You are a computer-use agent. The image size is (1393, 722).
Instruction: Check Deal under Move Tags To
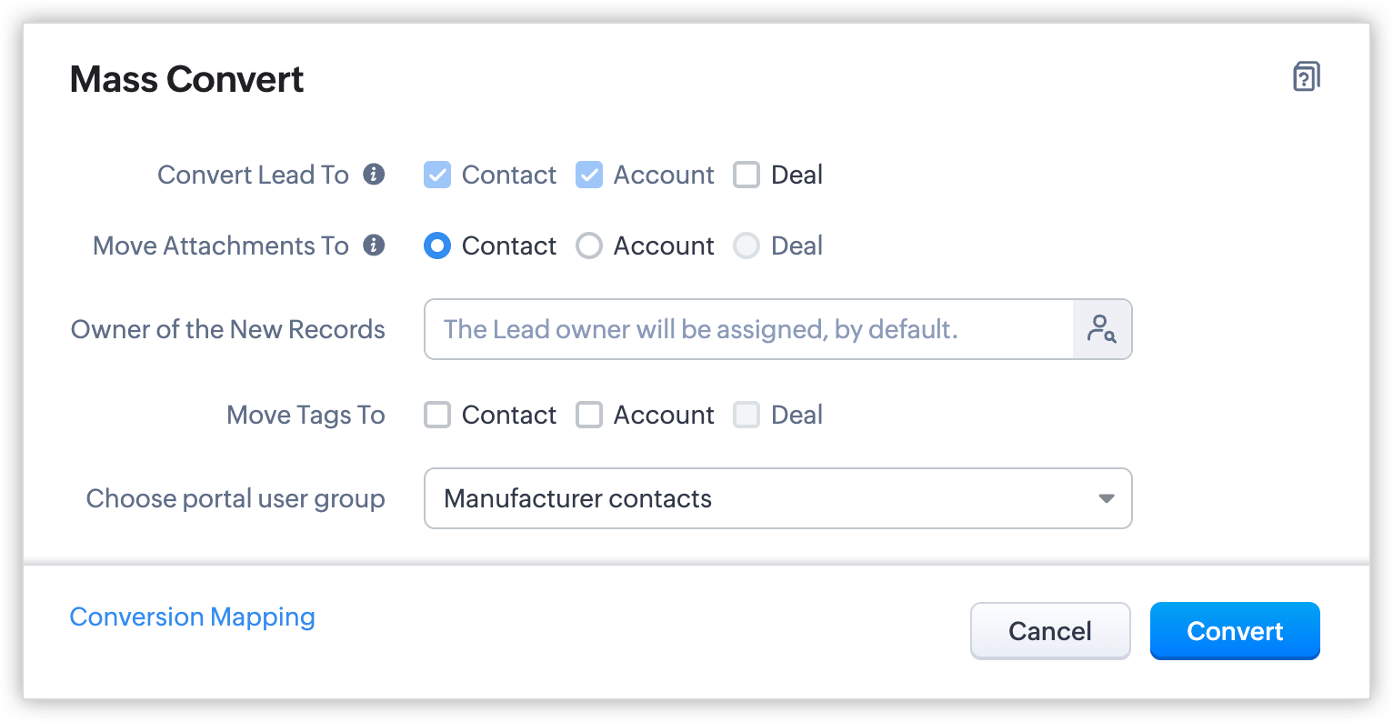pos(747,415)
